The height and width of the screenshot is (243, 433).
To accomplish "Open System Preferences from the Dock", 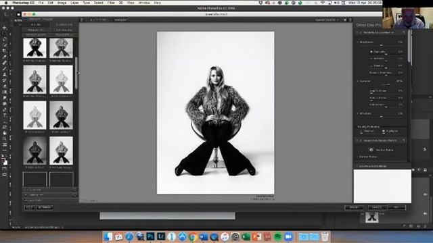I will (235, 236).
